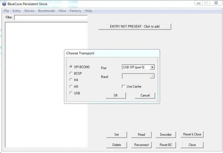Image resolution: width=223 pixels, height=153 pixels.
Task: Open the Bootmode menu
Action: pyautogui.click(x=46, y=11)
